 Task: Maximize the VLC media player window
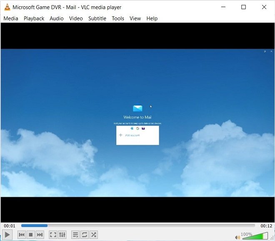(243, 7)
